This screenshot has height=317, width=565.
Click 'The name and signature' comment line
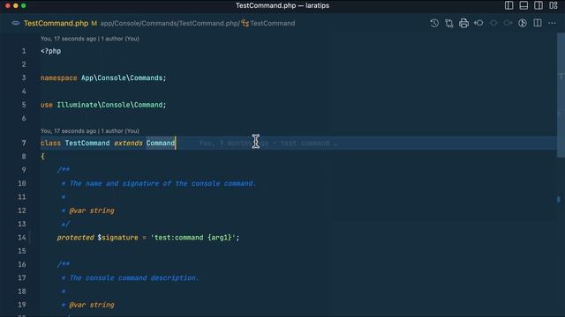point(162,183)
